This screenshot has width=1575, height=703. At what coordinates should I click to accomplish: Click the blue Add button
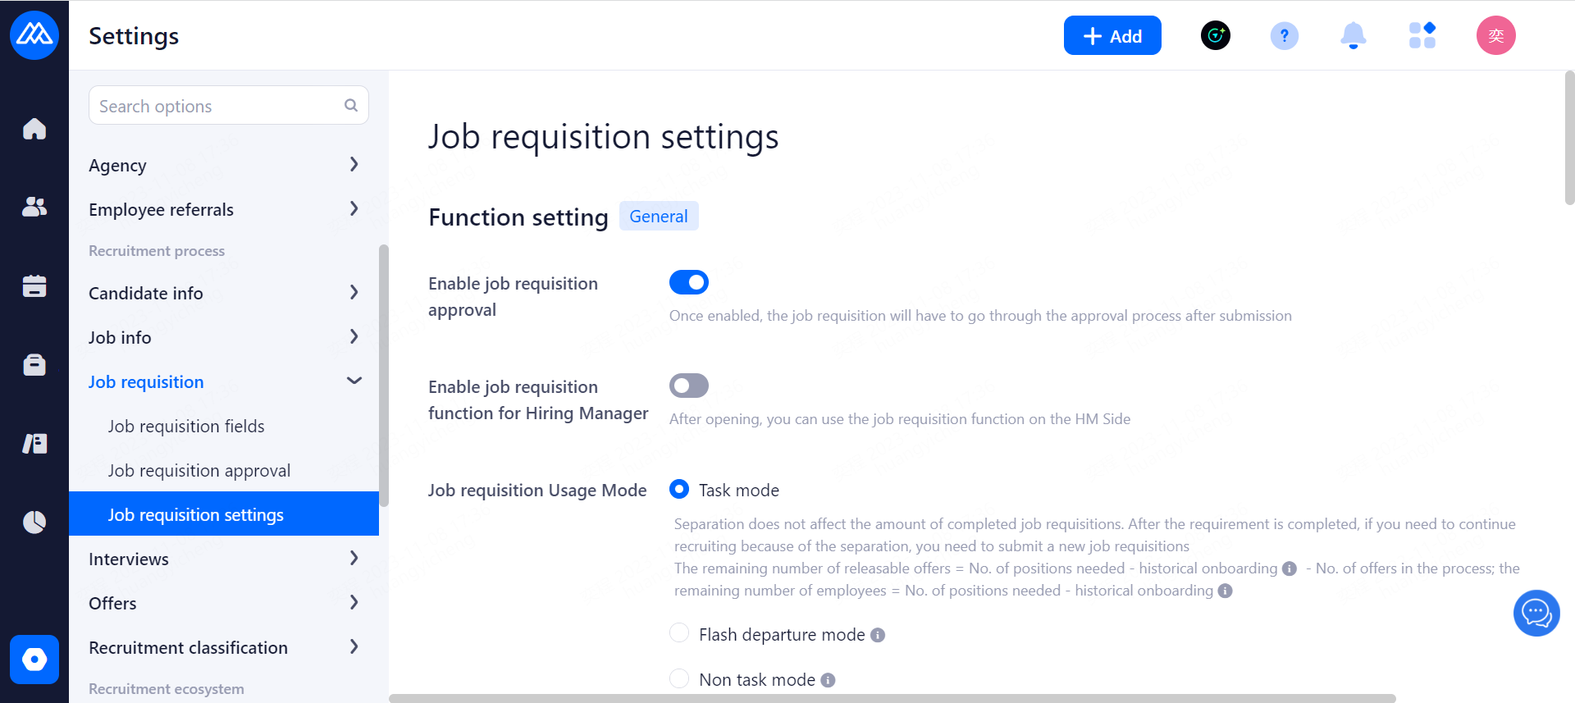point(1112,36)
